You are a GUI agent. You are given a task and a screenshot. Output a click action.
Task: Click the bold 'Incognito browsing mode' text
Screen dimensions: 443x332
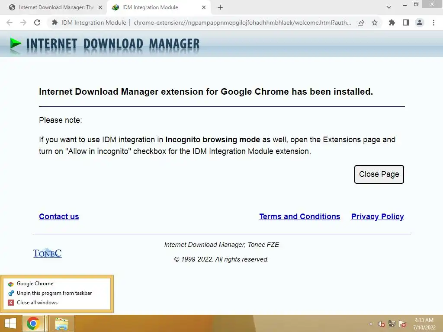click(x=212, y=140)
